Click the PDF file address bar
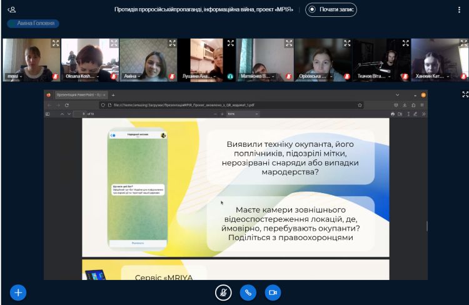 [231, 104]
